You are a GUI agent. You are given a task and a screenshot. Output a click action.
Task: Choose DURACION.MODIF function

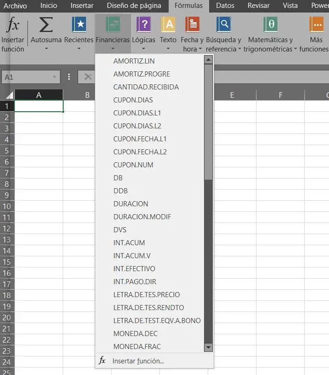point(150,216)
